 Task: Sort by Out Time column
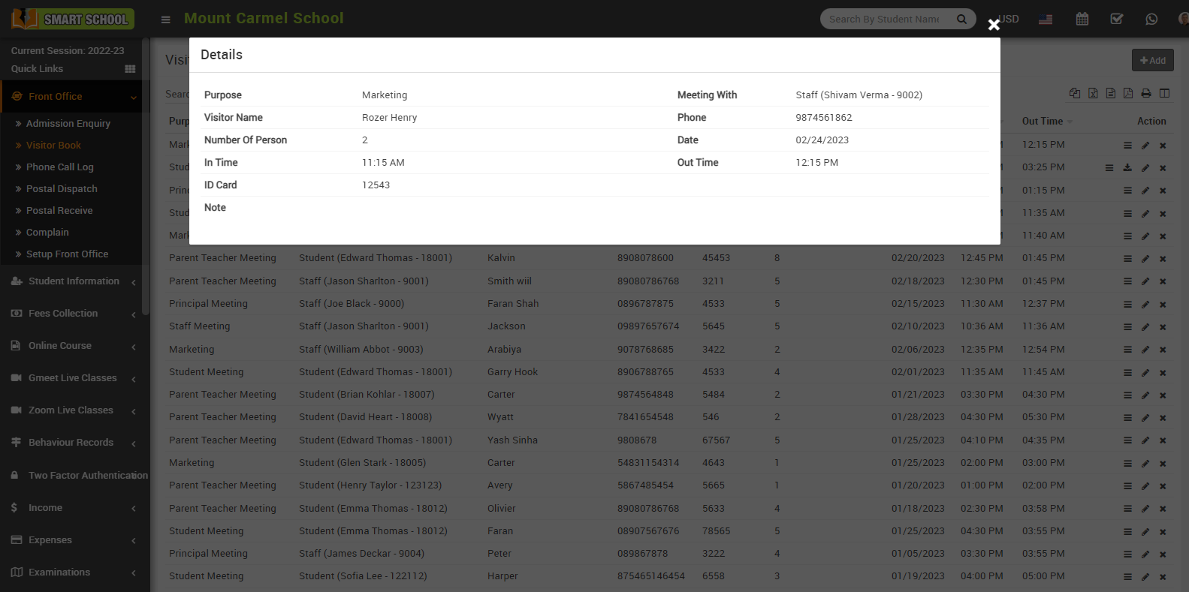tap(1043, 121)
